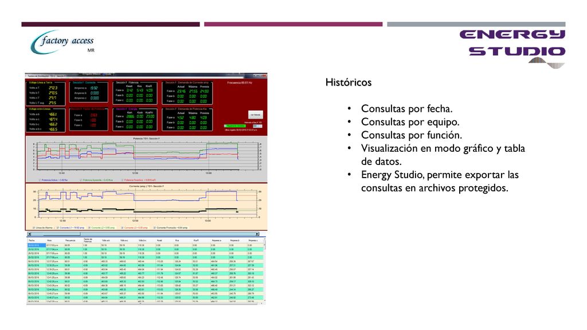Click the Históricos heading
This screenshot has height=330, width=587.
point(348,82)
